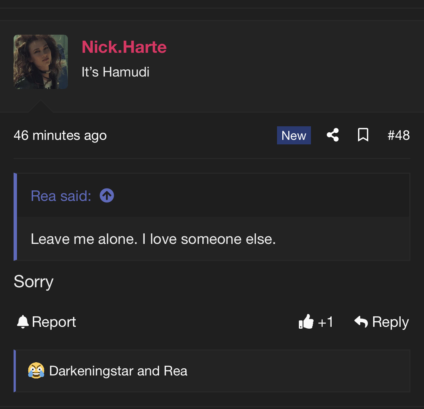The image size is (424, 409).
Task: Click the curved reply arrow icon
Action: click(361, 322)
